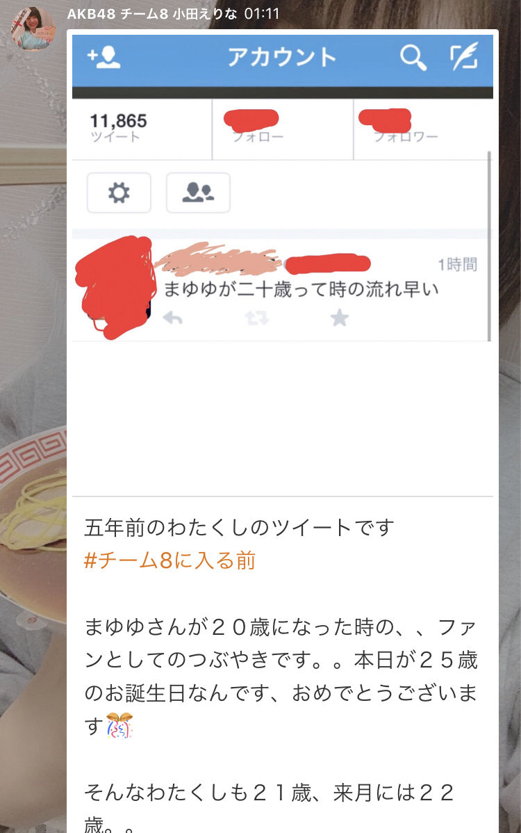Reply to the まゆゆ tweet

[x=173, y=318]
